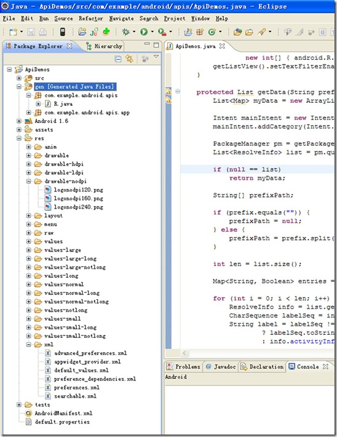Switch to the Javadoc tab

point(221,366)
